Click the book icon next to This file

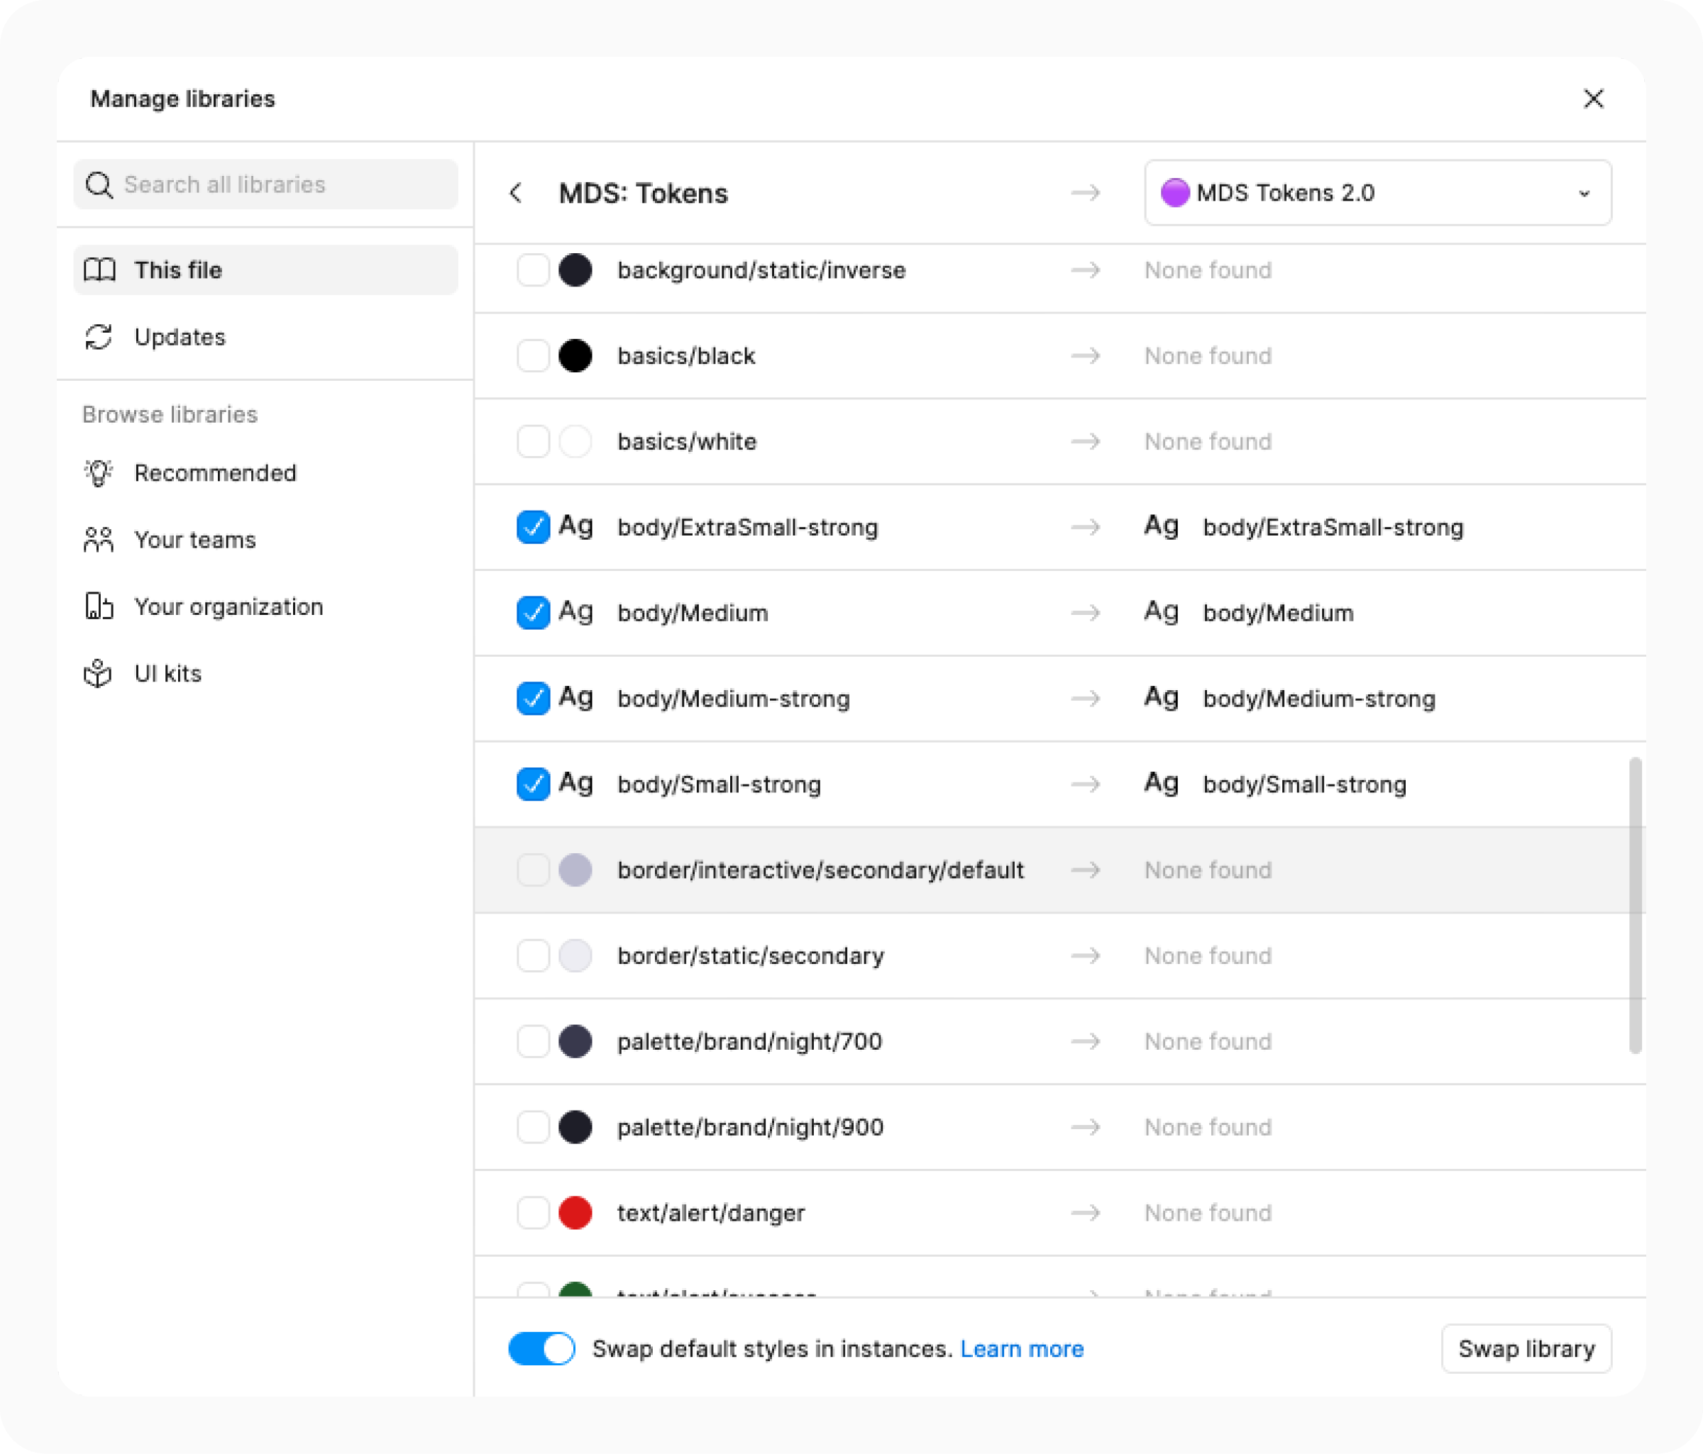pos(99,270)
